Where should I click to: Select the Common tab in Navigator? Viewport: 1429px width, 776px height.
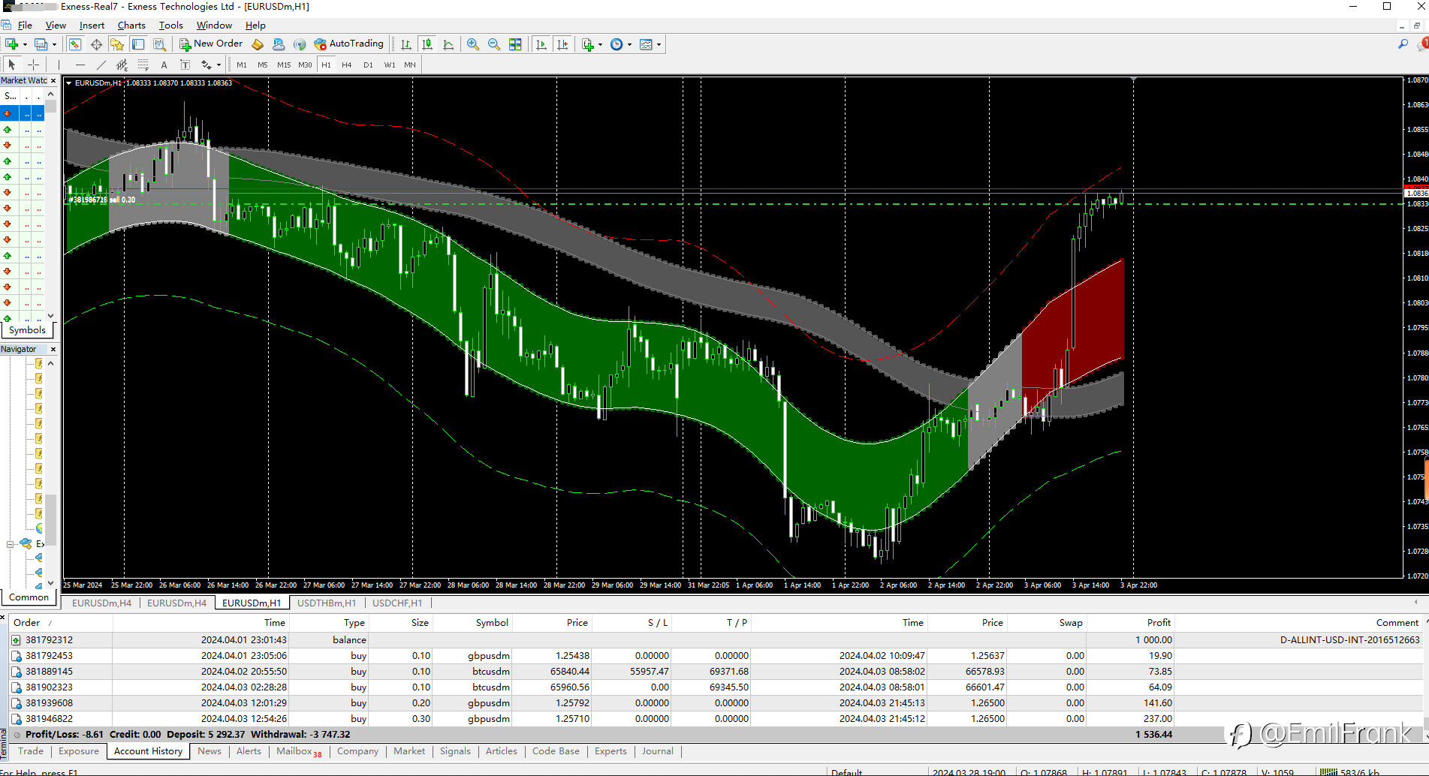point(29,597)
